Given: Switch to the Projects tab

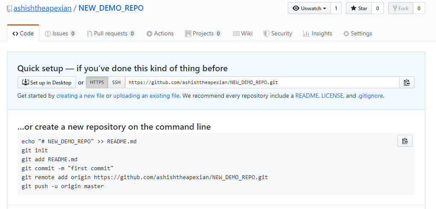Looking at the screenshot, I should coord(203,33).
